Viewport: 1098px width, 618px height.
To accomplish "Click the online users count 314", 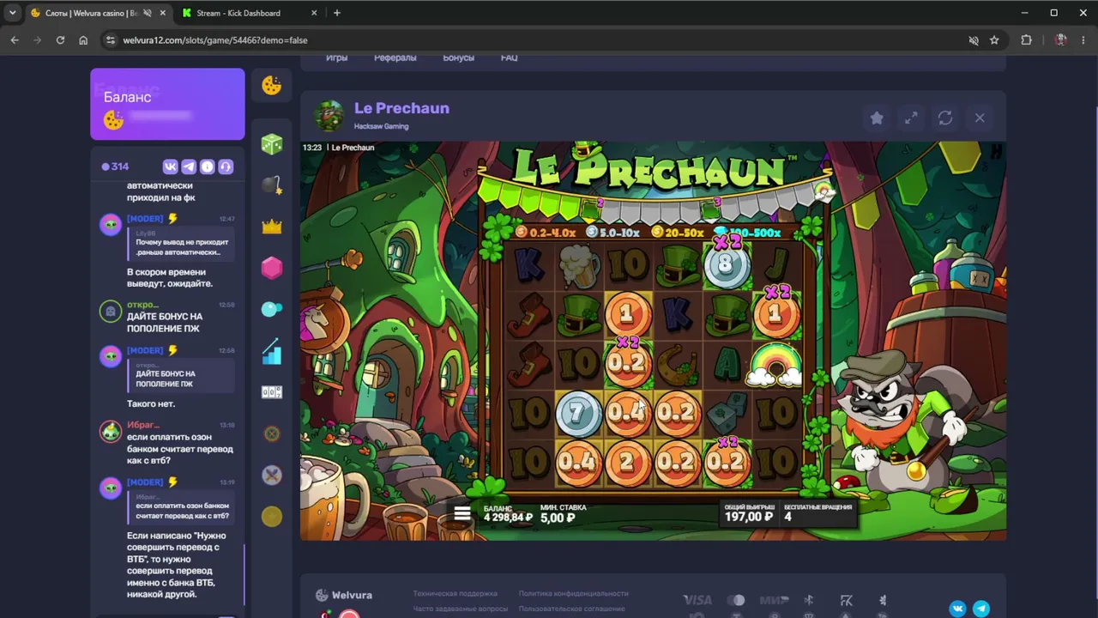I will (115, 167).
